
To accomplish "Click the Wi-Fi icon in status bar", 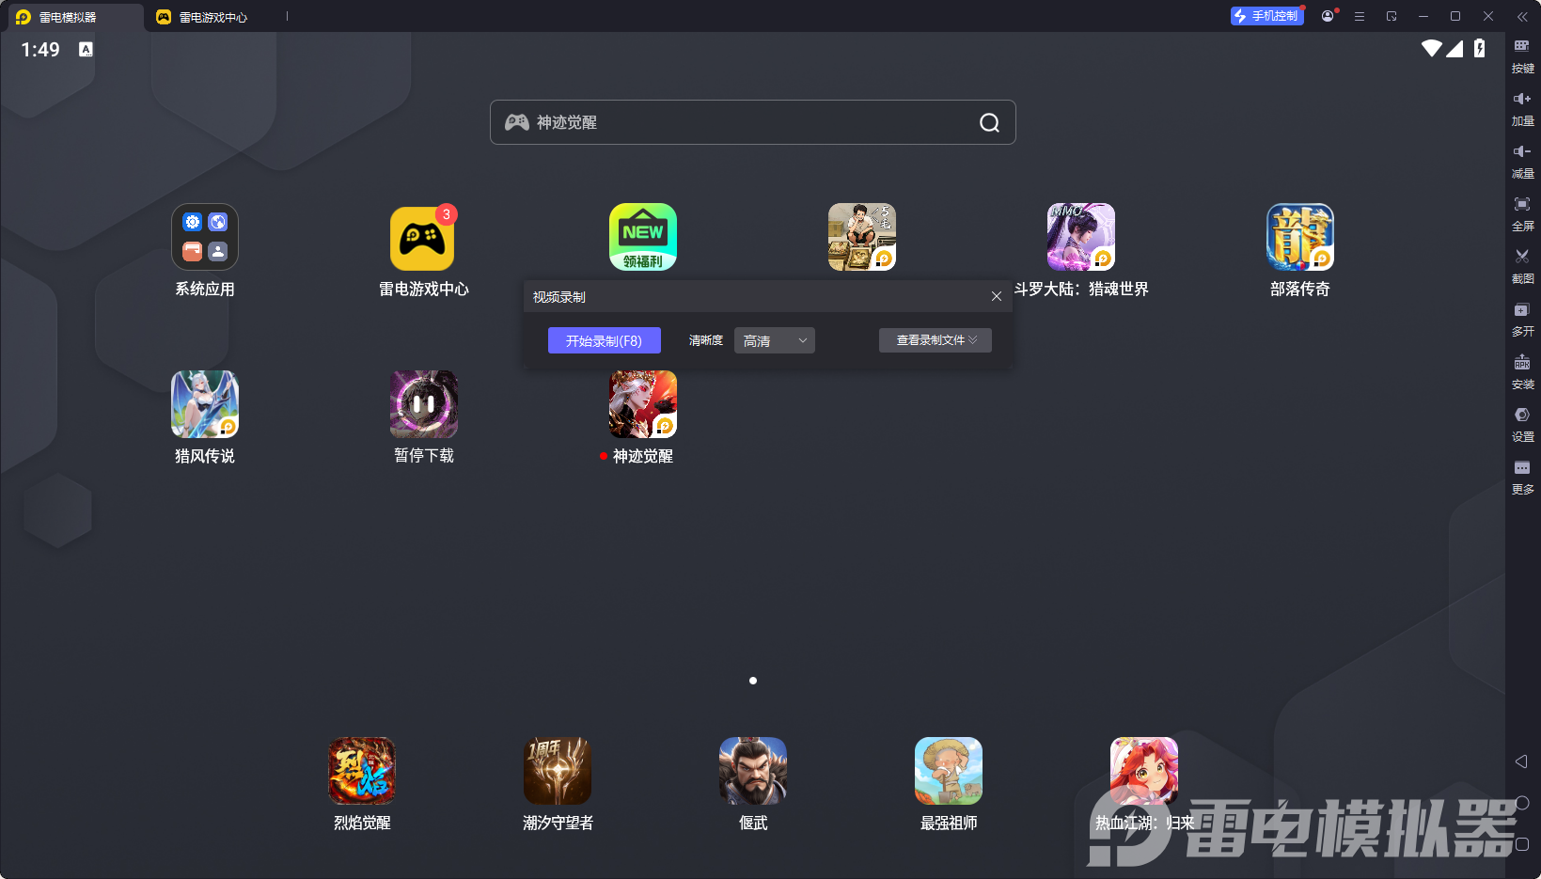I will click(1432, 48).
